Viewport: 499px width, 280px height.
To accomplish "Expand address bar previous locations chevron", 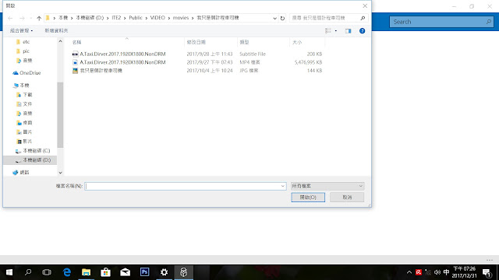I will click(274, 18).
